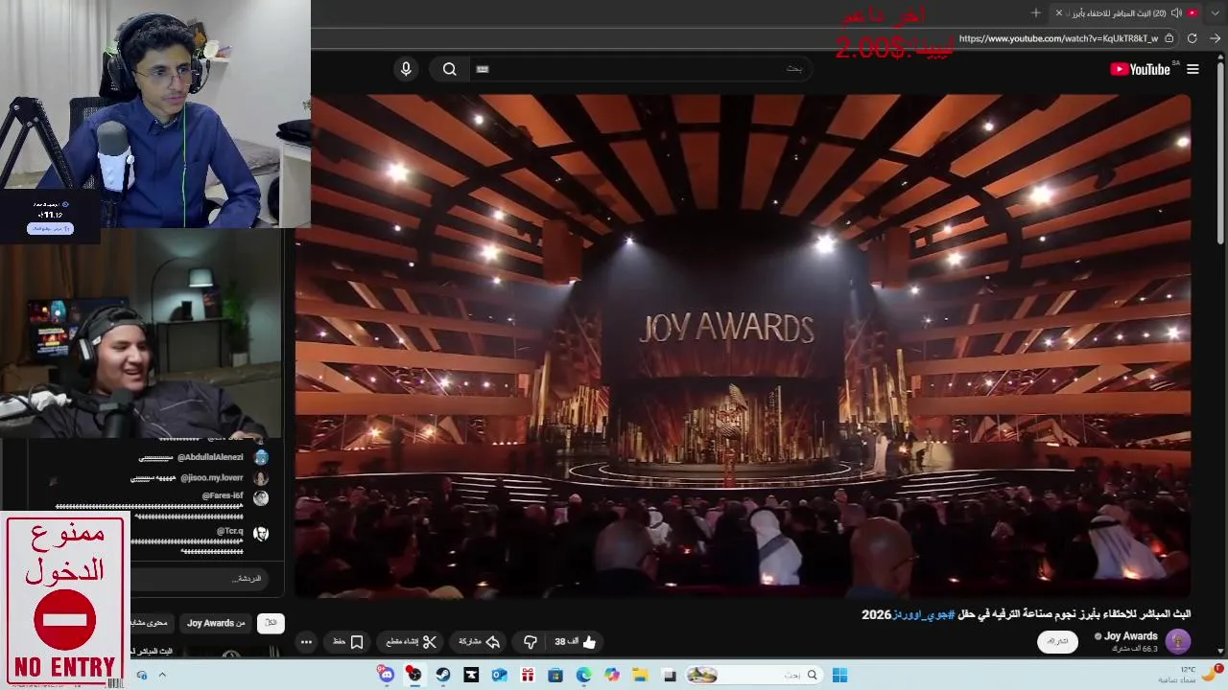1228x690 pixels.
Task: Click the browser address bar URL
Action: point(1058,38)
